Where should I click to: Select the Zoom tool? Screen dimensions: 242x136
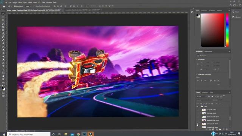pos(3,79)
